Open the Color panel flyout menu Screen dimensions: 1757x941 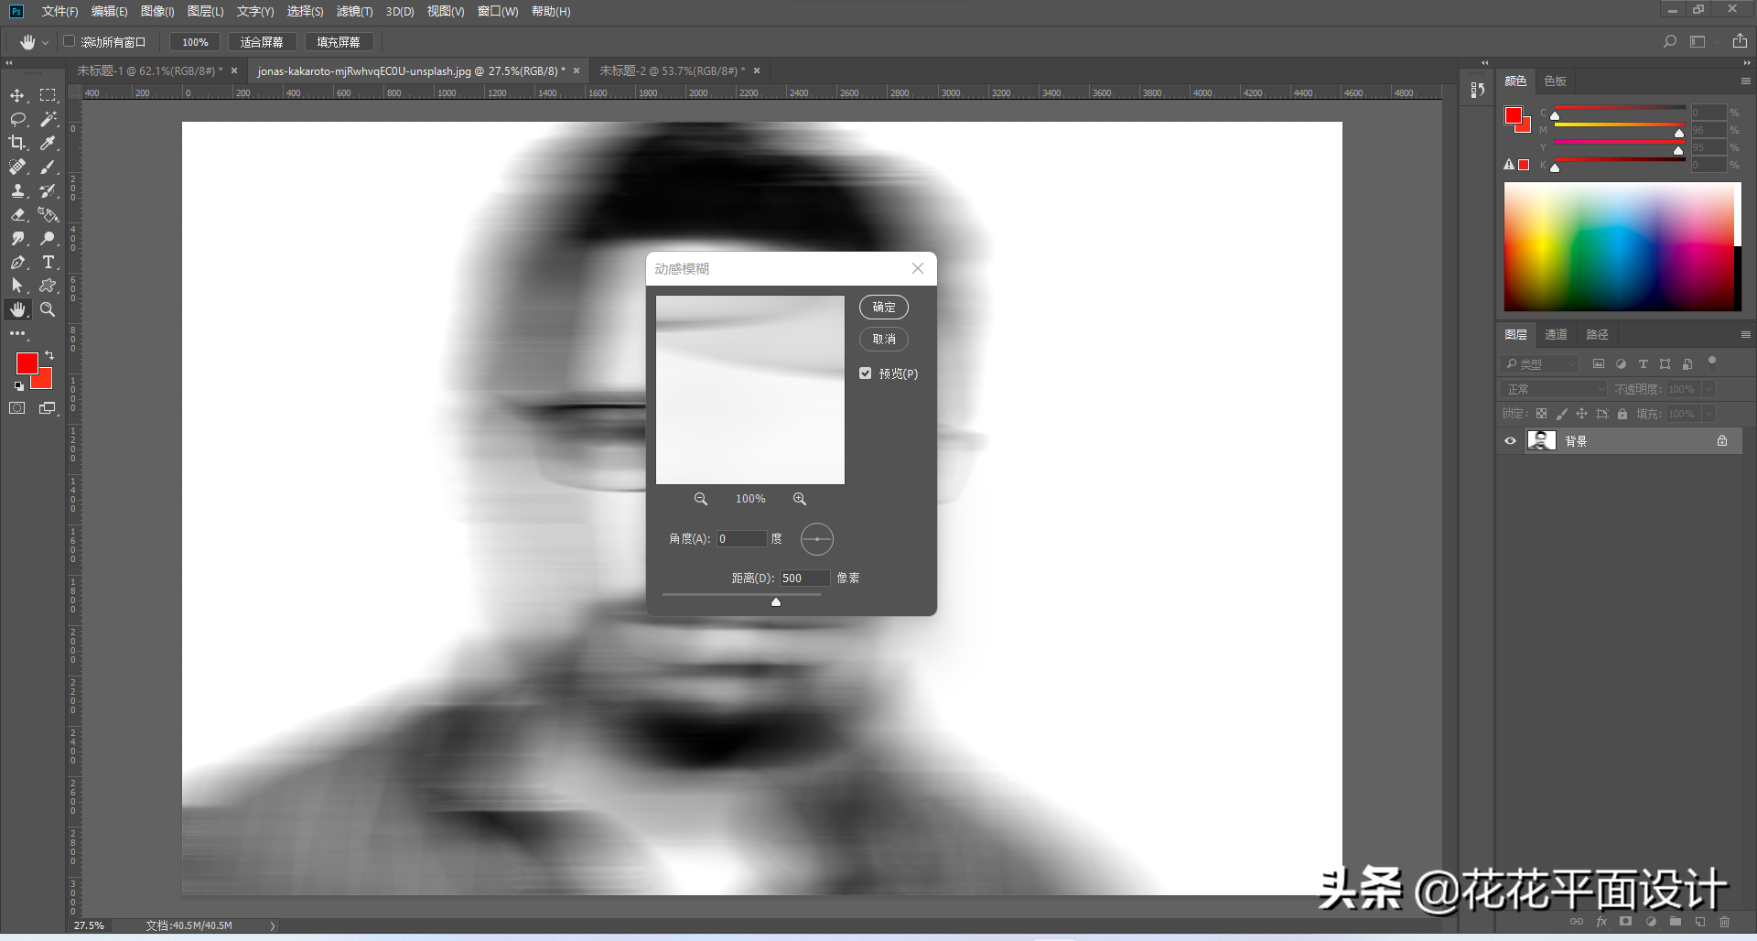coord(1745,81)
